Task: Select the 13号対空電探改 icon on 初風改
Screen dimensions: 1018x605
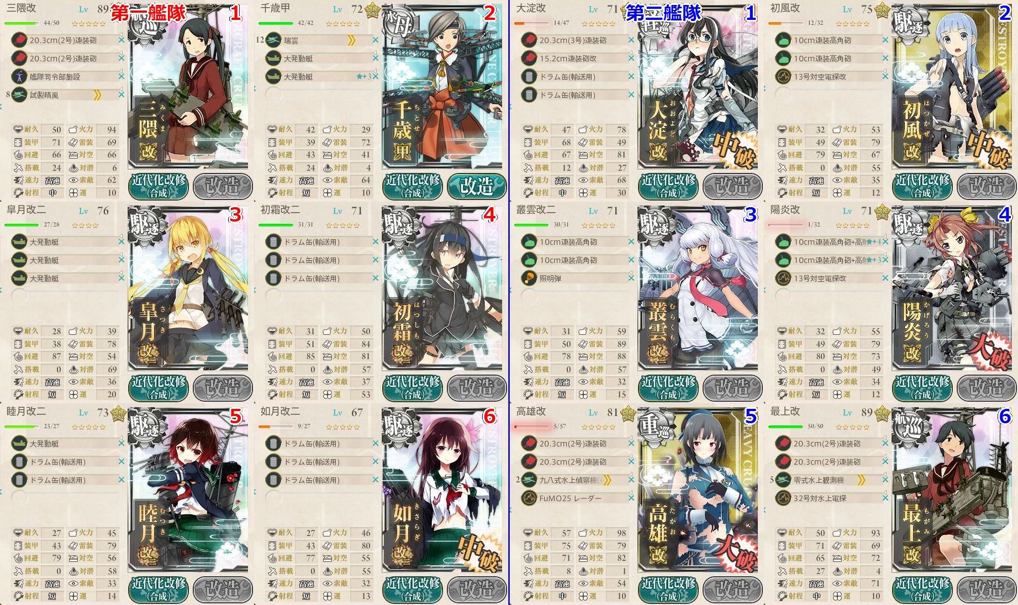Action: tap(783, 77)
